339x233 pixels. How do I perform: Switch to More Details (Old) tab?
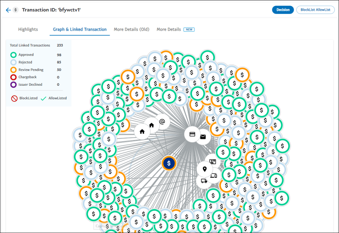pyautogui.click(x=131, y=29)
